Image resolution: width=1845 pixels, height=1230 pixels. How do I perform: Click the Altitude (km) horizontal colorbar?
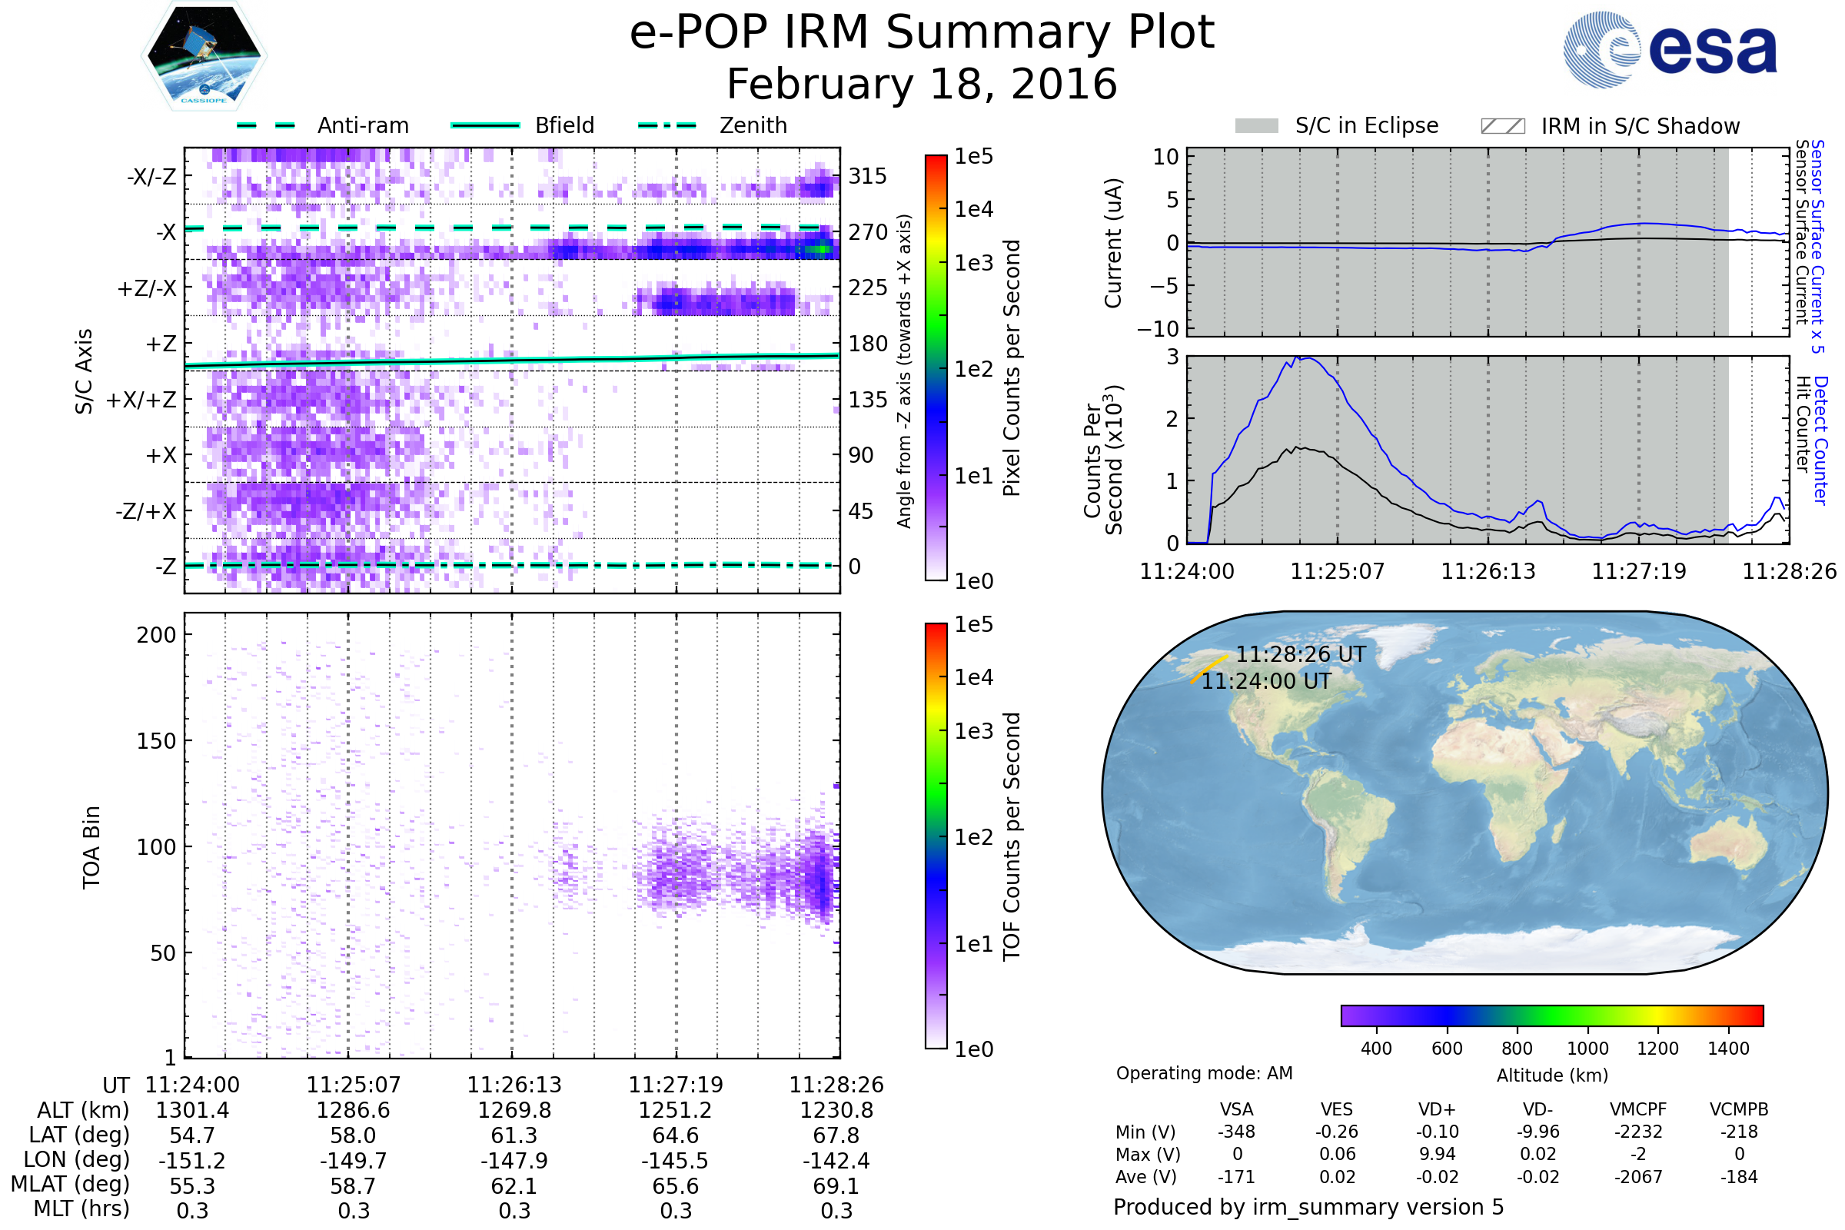1551,1015
